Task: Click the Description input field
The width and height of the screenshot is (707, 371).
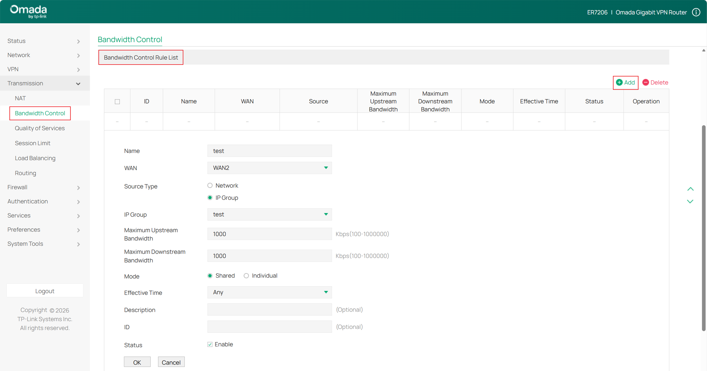Action: pyautogui.click(x=269, y=309)
